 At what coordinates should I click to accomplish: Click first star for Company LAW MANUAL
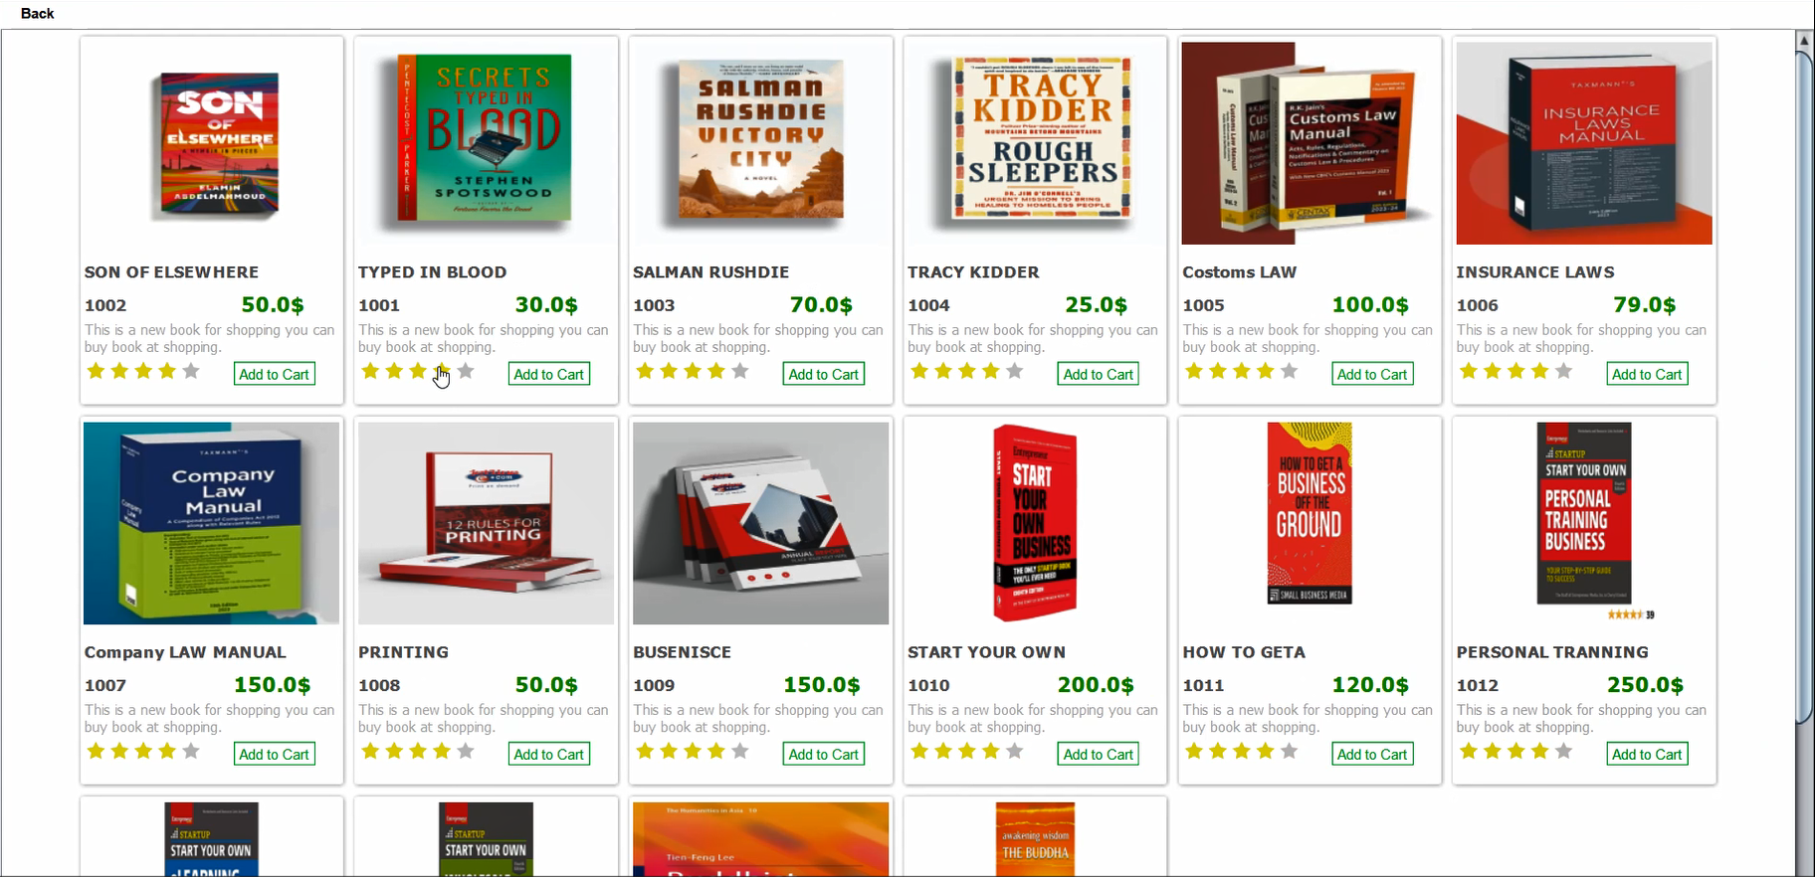(96, 751)
